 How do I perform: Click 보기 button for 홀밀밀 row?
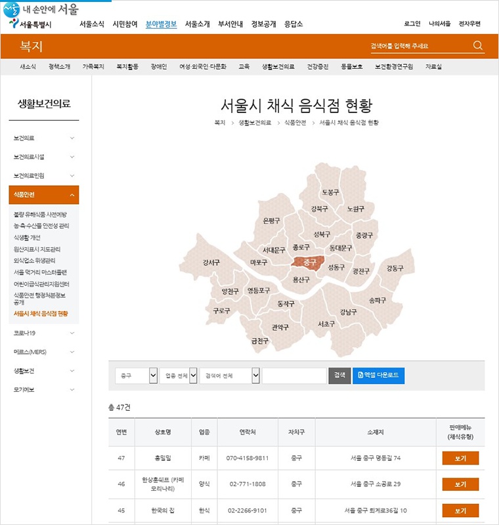[460, 458]
